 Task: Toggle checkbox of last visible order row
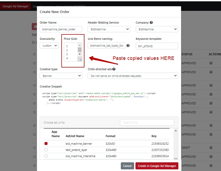click(34, 166)
